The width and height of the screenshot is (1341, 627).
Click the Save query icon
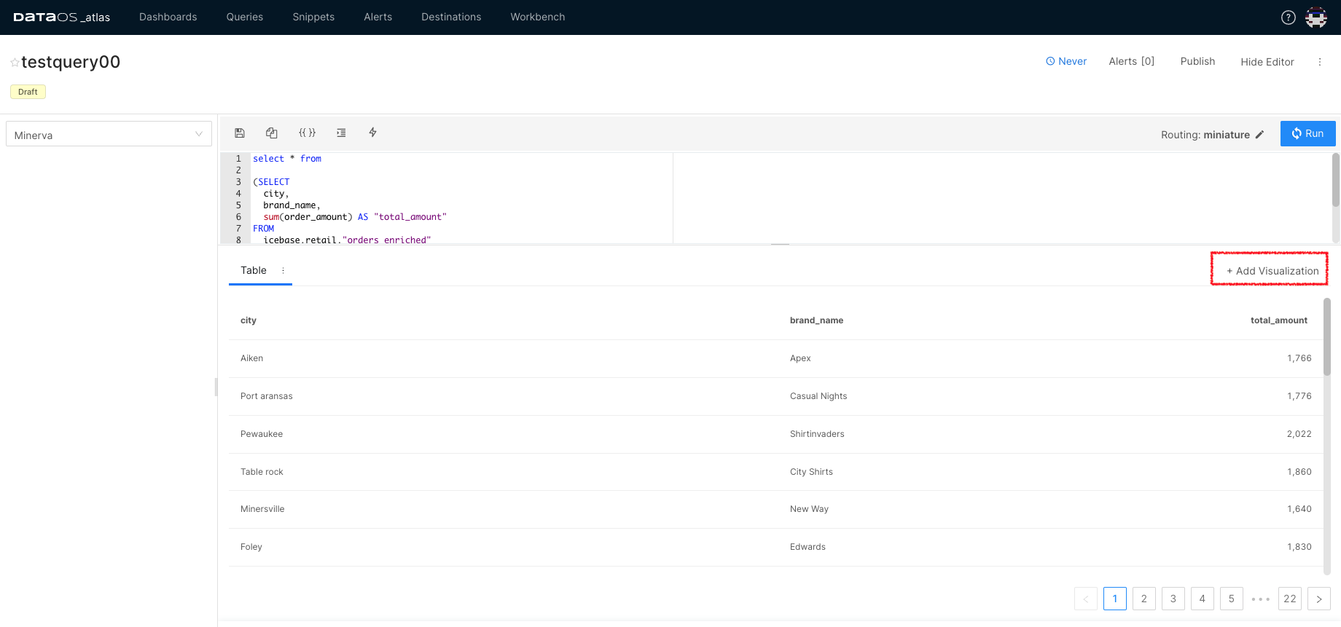239,133
